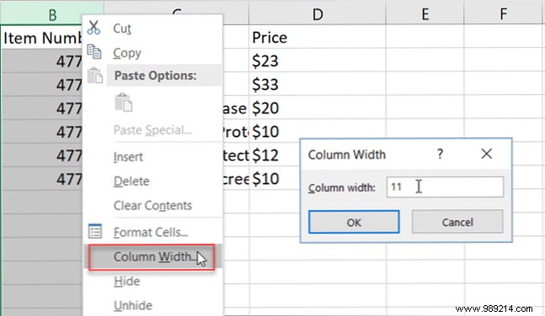Click the Paste clipboard button under Paste Options
The width and height of the screenshot is (545, 316).
click(x=123, y=103)
